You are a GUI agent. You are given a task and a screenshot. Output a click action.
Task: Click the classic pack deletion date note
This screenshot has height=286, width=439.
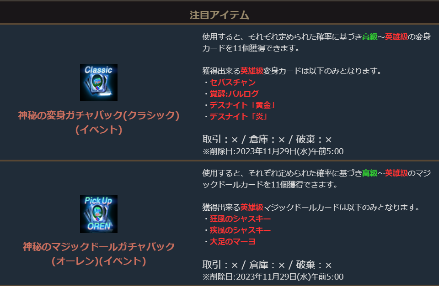(x=273, y=151)
